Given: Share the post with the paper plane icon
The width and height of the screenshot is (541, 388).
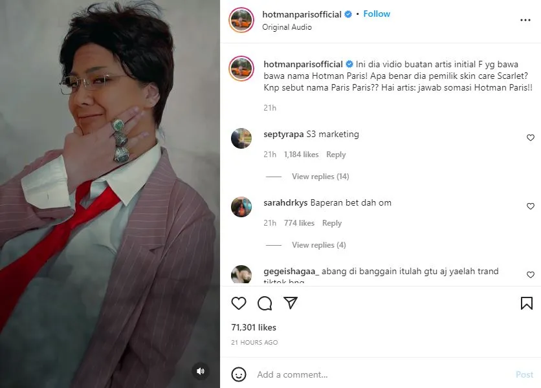Looking at the screenshot, I should [291, 303].
